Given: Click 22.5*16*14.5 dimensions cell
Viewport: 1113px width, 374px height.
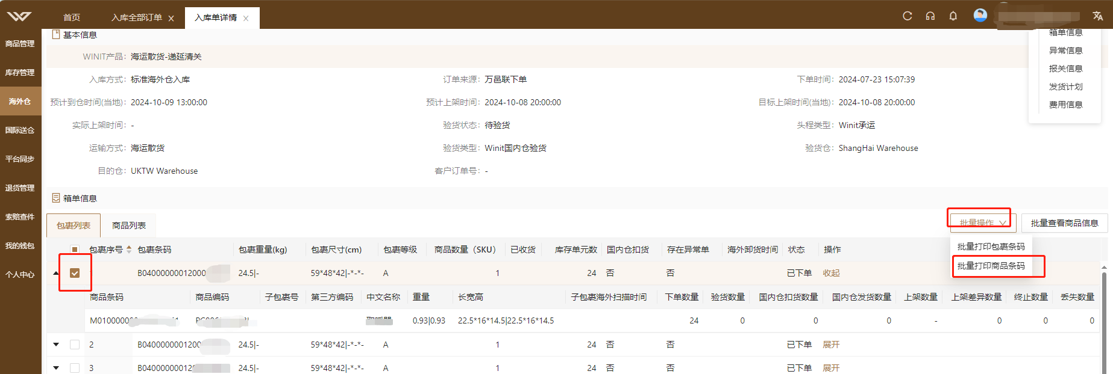Looking at the screenshot, I should (x=506, y=320).
